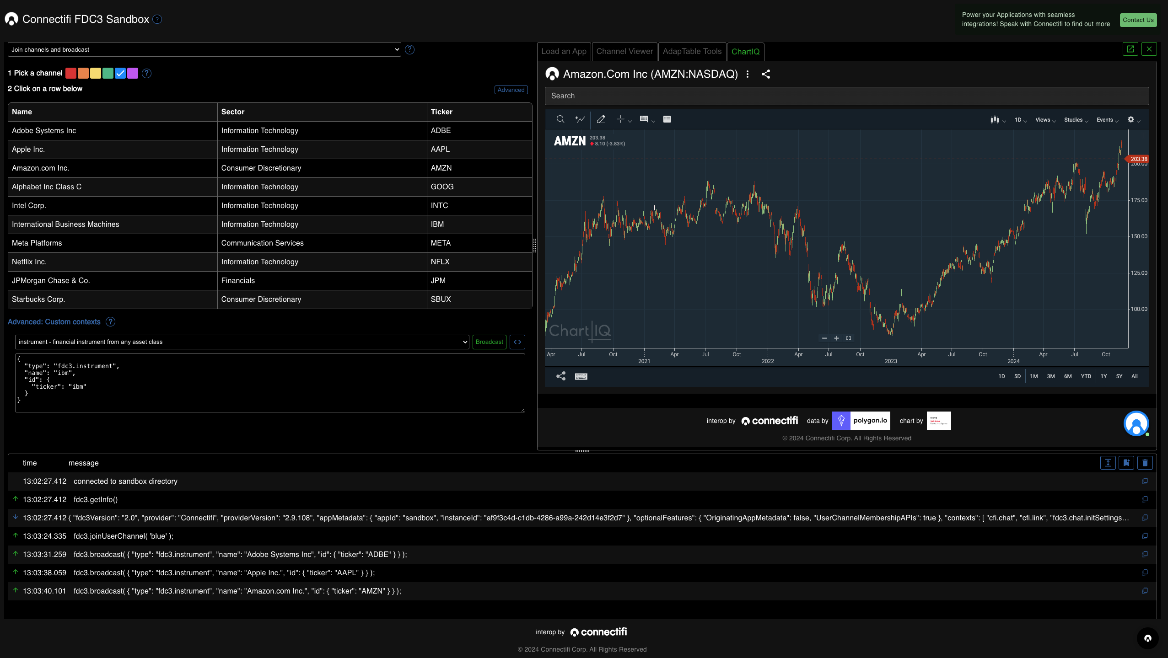The height and width of the screenshot is (658, 1168).
Task: Click the Connectifi launcher button at page bottom-right
Action: coord(1148,638)
